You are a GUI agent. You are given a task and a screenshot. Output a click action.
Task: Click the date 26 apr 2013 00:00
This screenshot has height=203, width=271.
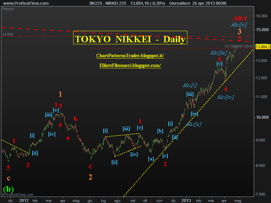click(x=209, y=3)
